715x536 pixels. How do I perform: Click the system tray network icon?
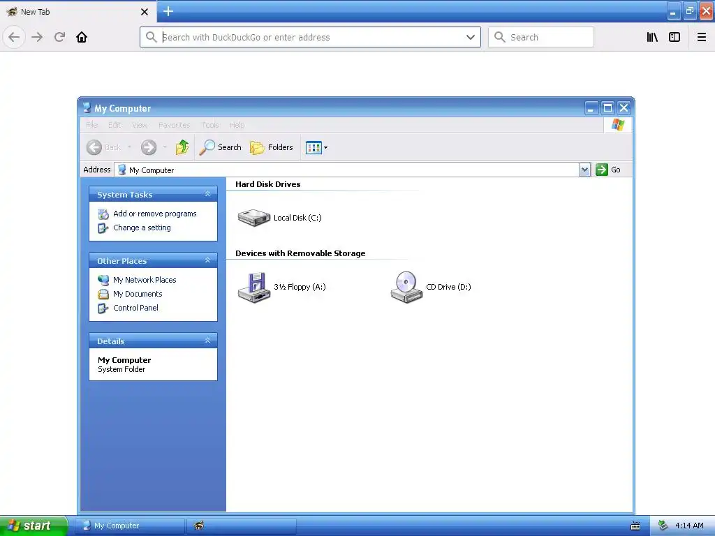(663, 526)
